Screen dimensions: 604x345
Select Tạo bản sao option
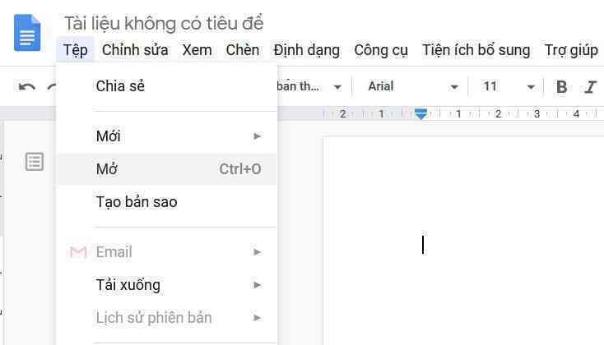point(166,202)
